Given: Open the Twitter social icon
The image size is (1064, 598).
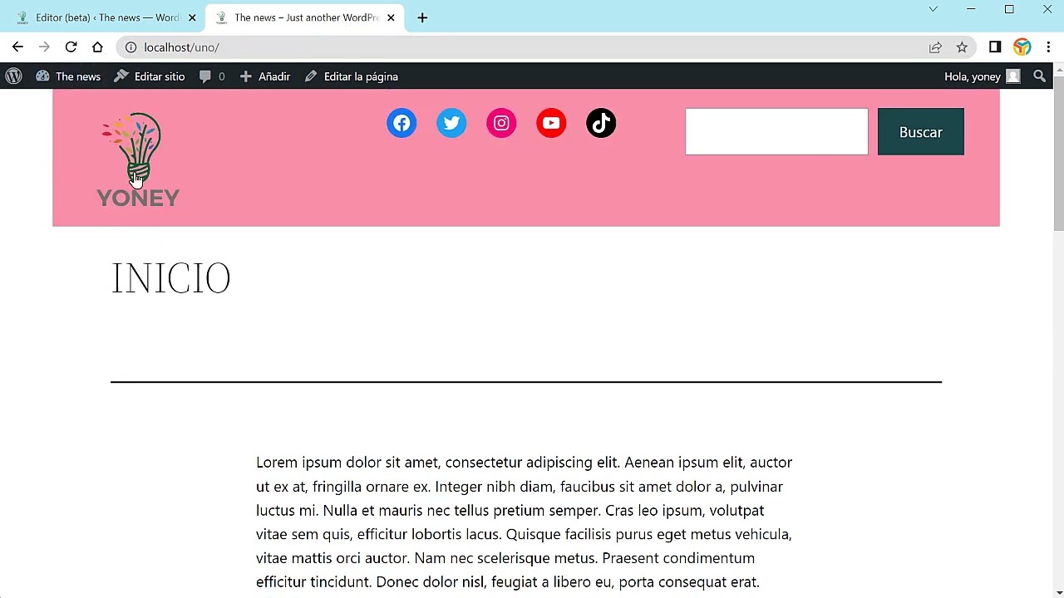Looking at the screenshot, I should (451, 123).
